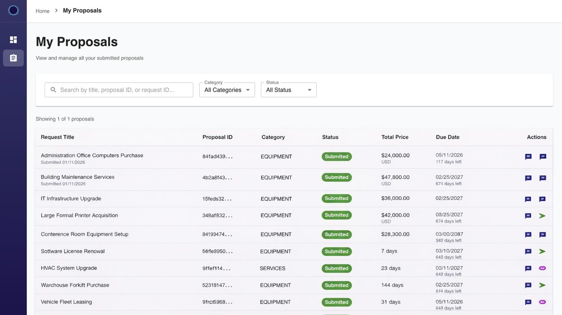The height and width of the screenshot is (315, 562).
Task: Click purple pill icon for HVAC System Upgrade
Action: point(542,268)
